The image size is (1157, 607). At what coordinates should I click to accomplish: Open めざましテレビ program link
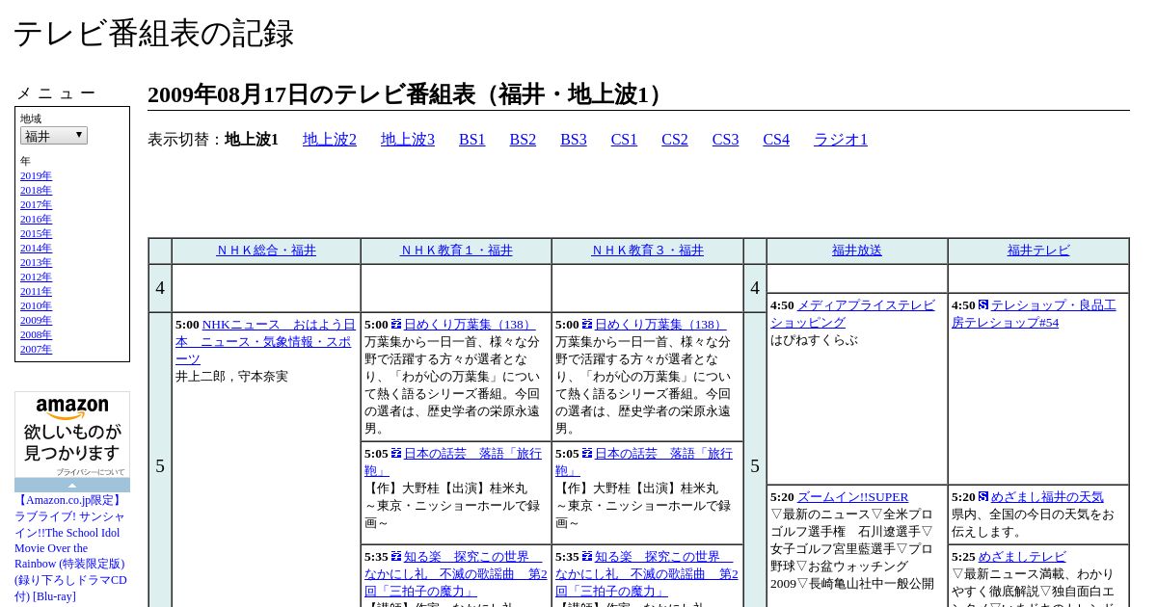click(x=1022, y=557)
